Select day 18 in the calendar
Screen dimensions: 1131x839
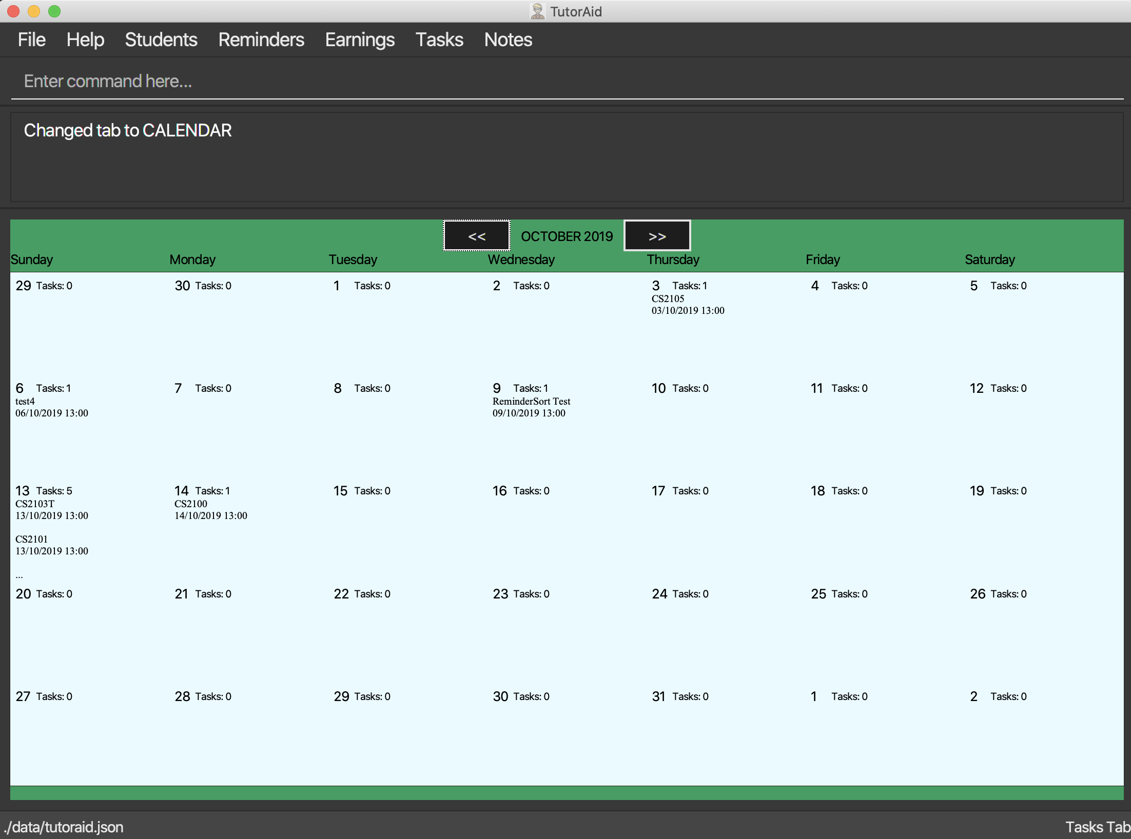(x=817, y=491)
